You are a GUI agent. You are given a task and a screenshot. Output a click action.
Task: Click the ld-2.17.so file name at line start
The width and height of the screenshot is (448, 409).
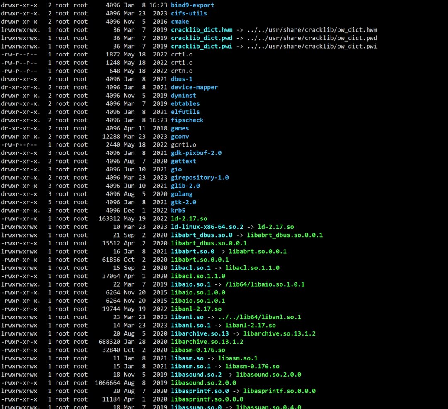click(x=189, y=219)
